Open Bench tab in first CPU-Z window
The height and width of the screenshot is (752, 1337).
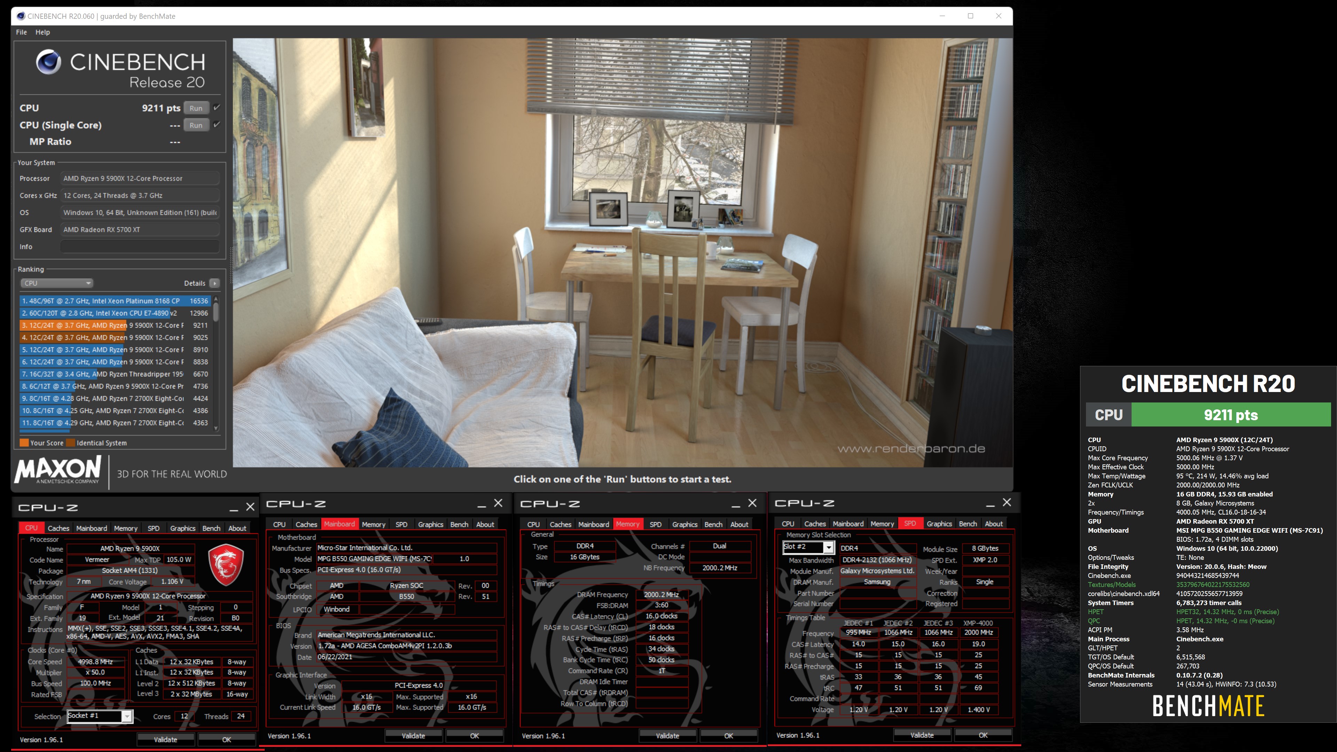coord(211,528)
